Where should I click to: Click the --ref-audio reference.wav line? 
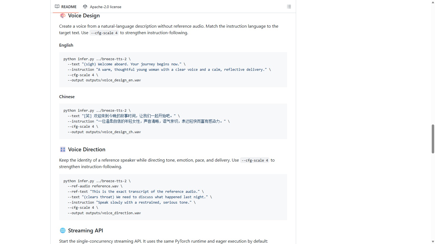95,186
